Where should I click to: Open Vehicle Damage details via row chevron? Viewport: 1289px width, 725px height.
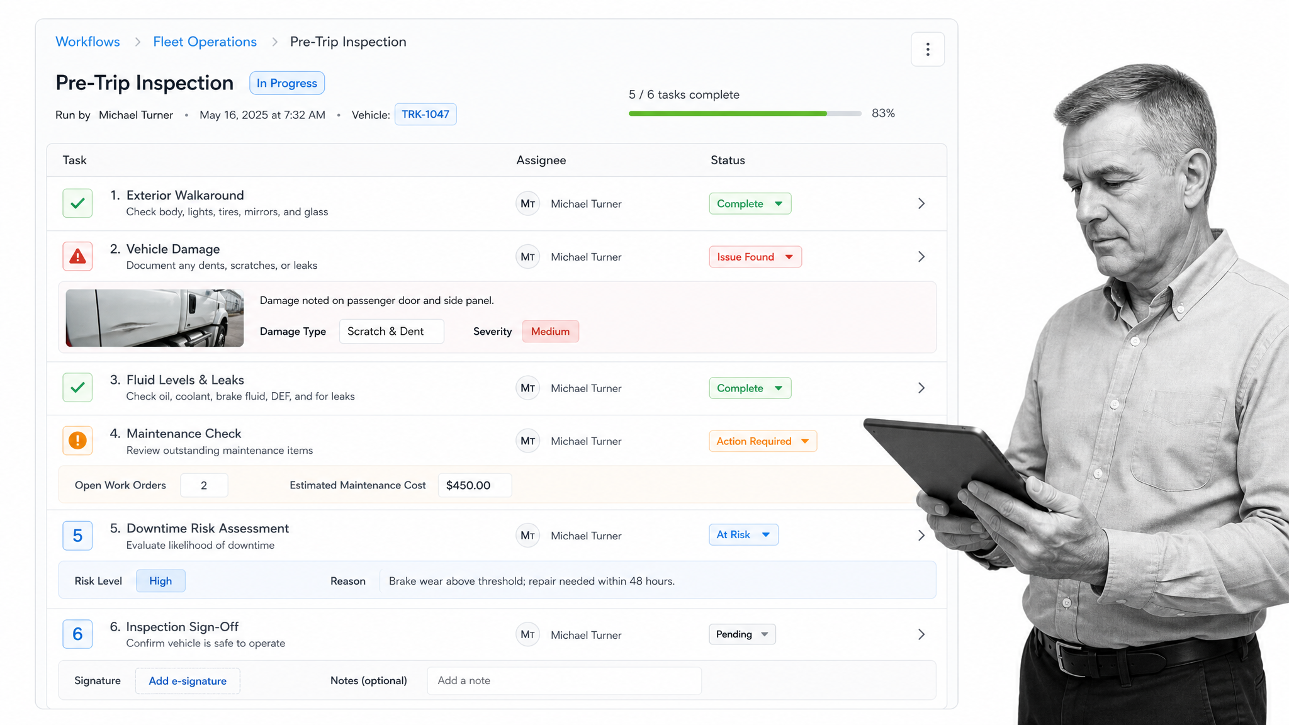point(921,257)
